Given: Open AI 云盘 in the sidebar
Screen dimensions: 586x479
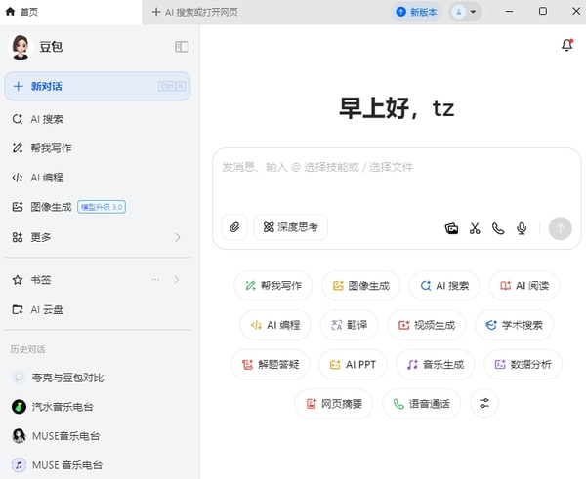Looking at the screenshot, I should pos(98,309).
